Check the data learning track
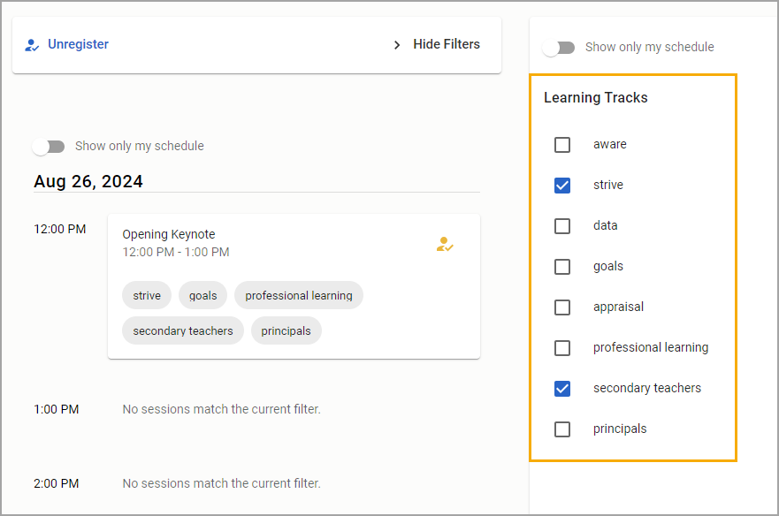Viewport: 779px width, 516px height. [561, 226]
